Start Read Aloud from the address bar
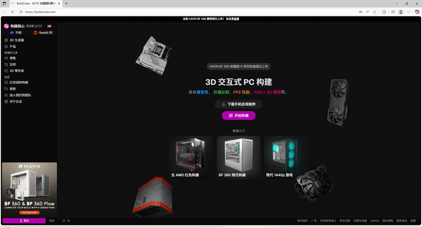The image size is (422, 228). [x=367, y=12]
